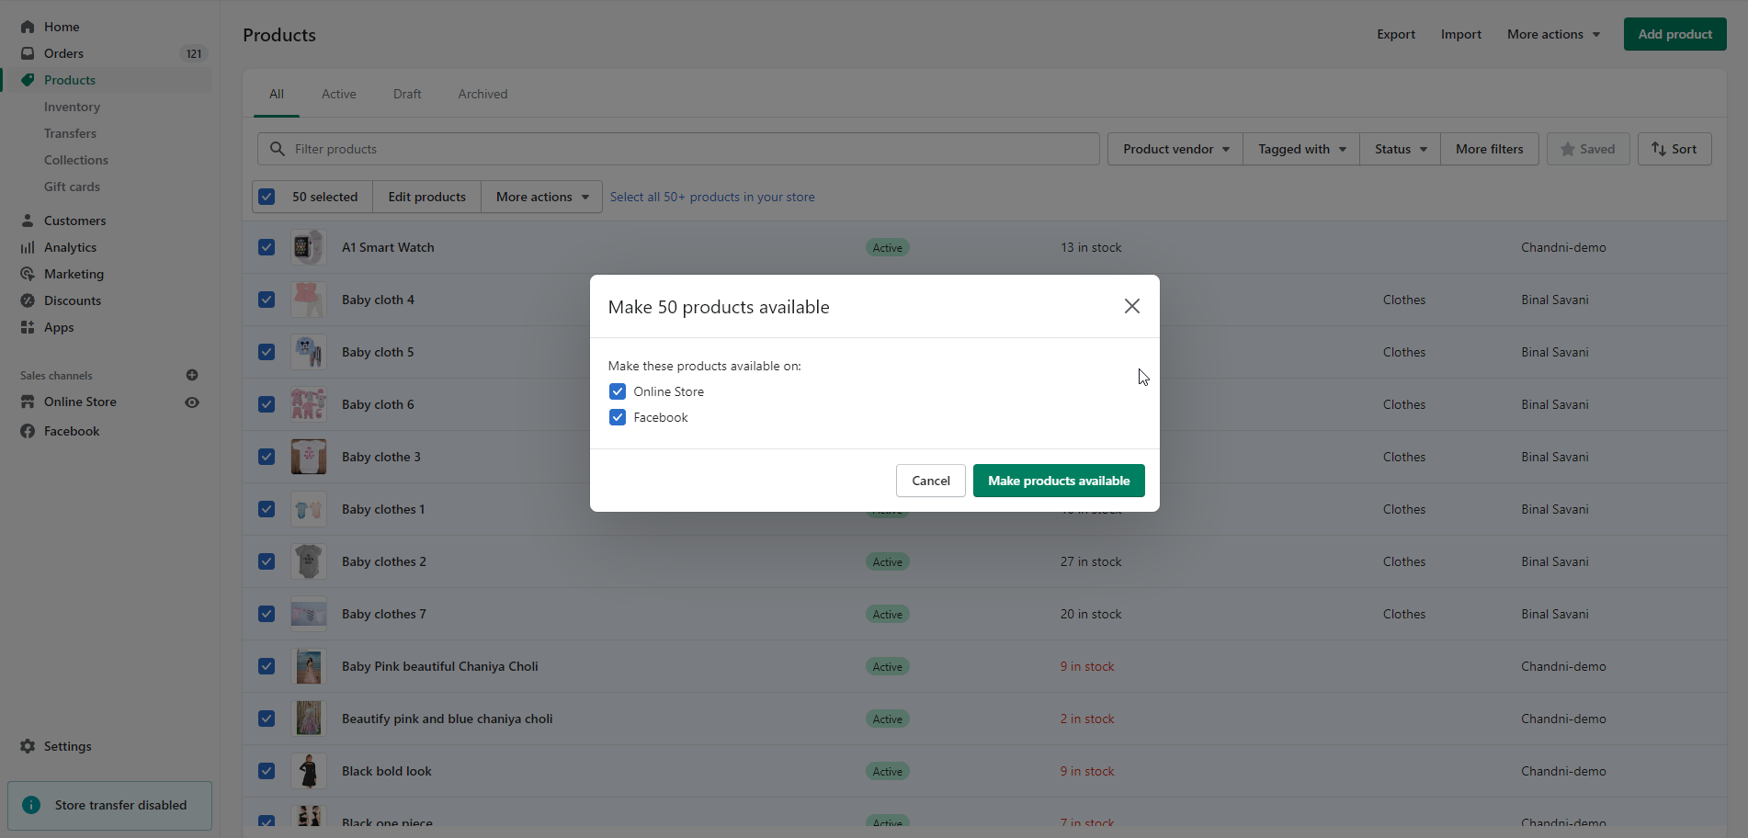The width and height of the screenshot is (1748, 838).
Task: Click Make products available button
Action: pyautogui.click(x=1059, y=481)
